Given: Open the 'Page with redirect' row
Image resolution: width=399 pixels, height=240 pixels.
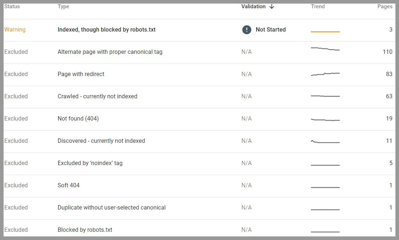Looking at the screenshot, I should click(199, 75).
